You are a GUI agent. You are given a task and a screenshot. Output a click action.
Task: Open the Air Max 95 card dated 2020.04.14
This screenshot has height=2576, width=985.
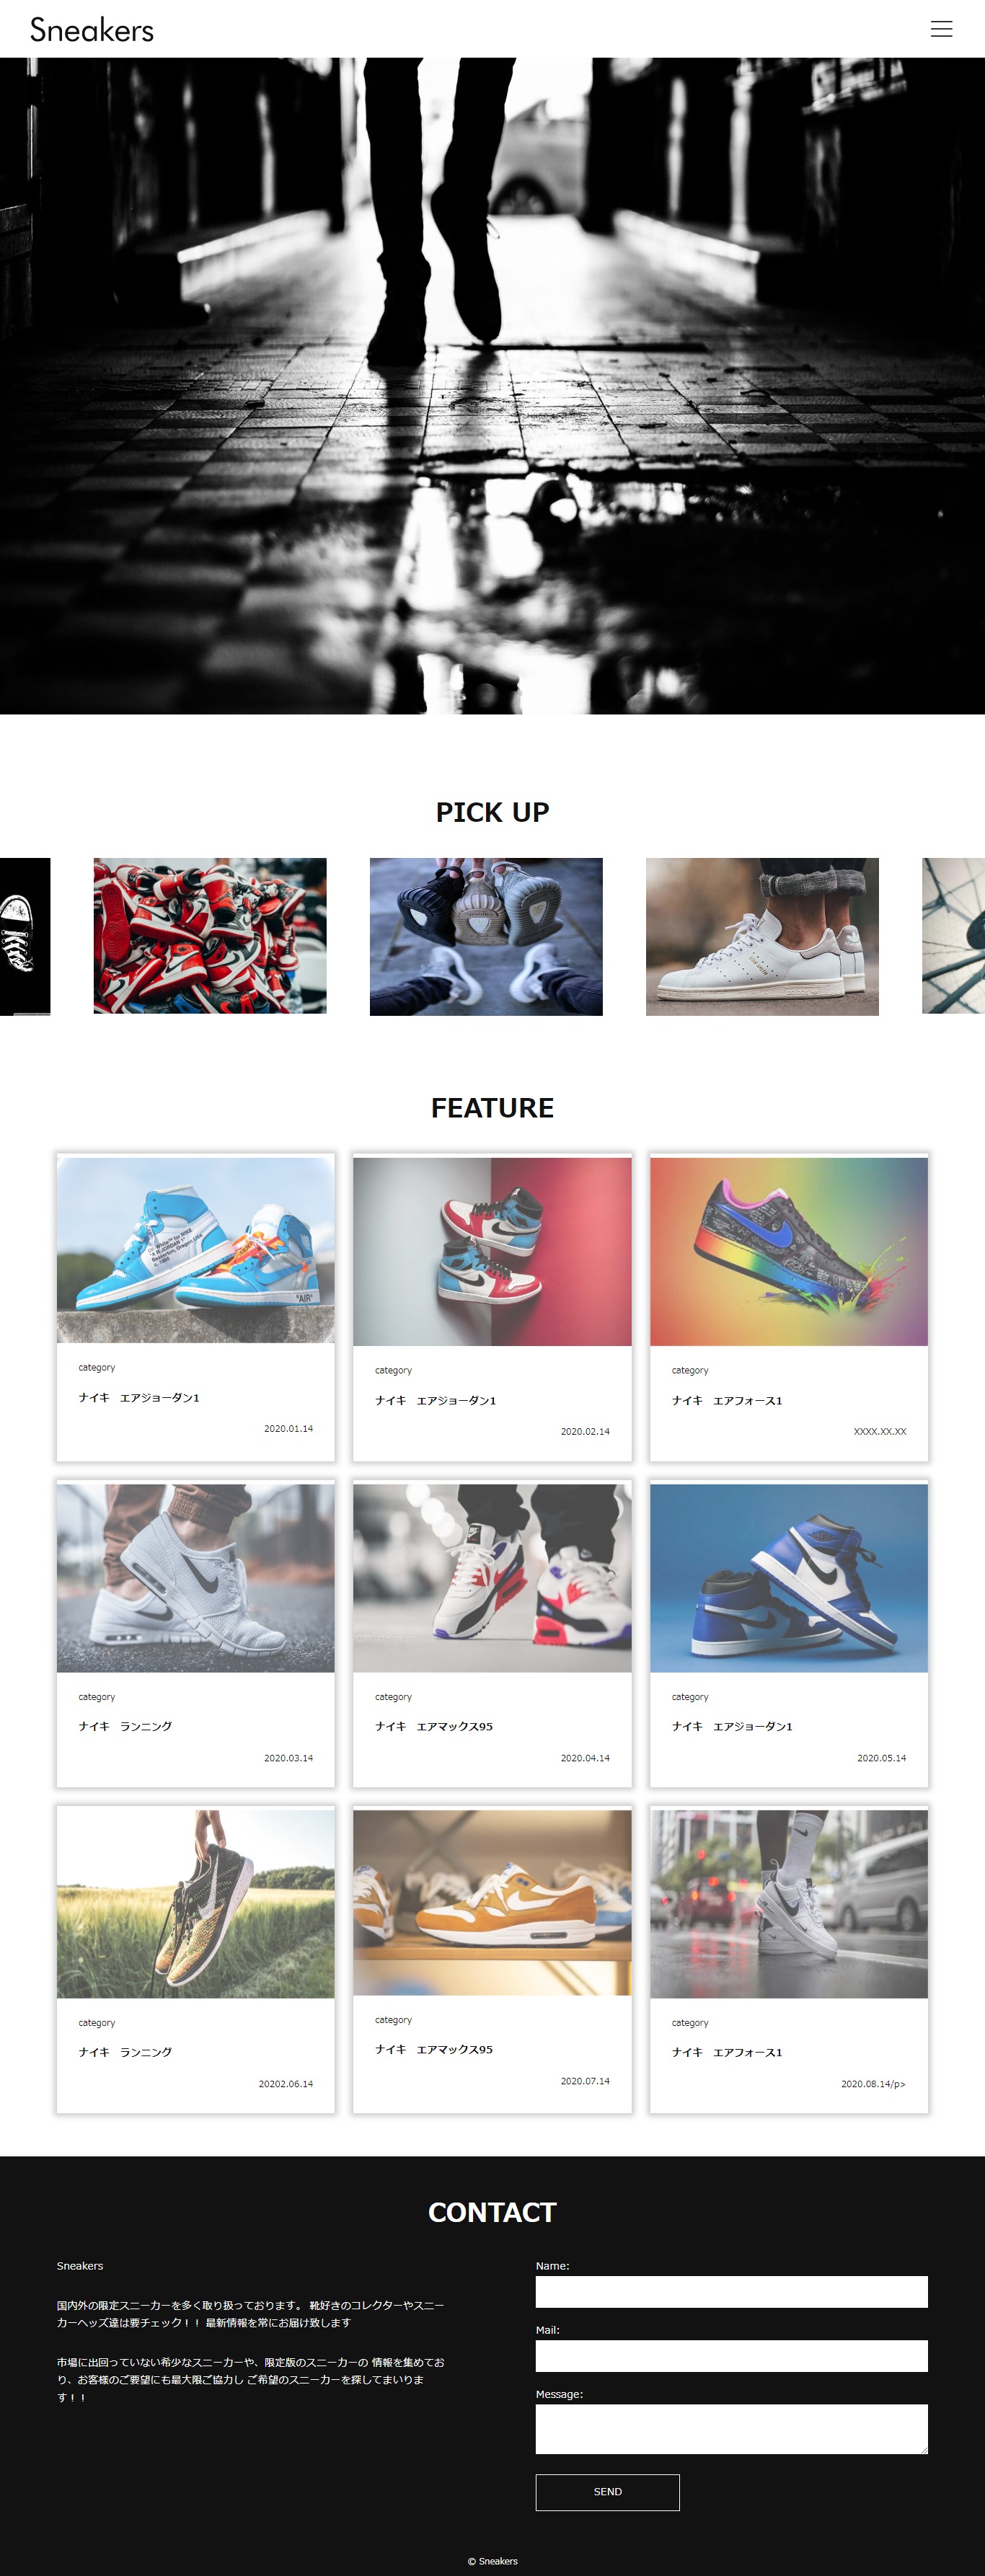[492, 1634]
